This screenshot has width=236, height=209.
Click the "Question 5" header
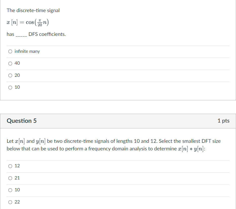coord(22,121)
